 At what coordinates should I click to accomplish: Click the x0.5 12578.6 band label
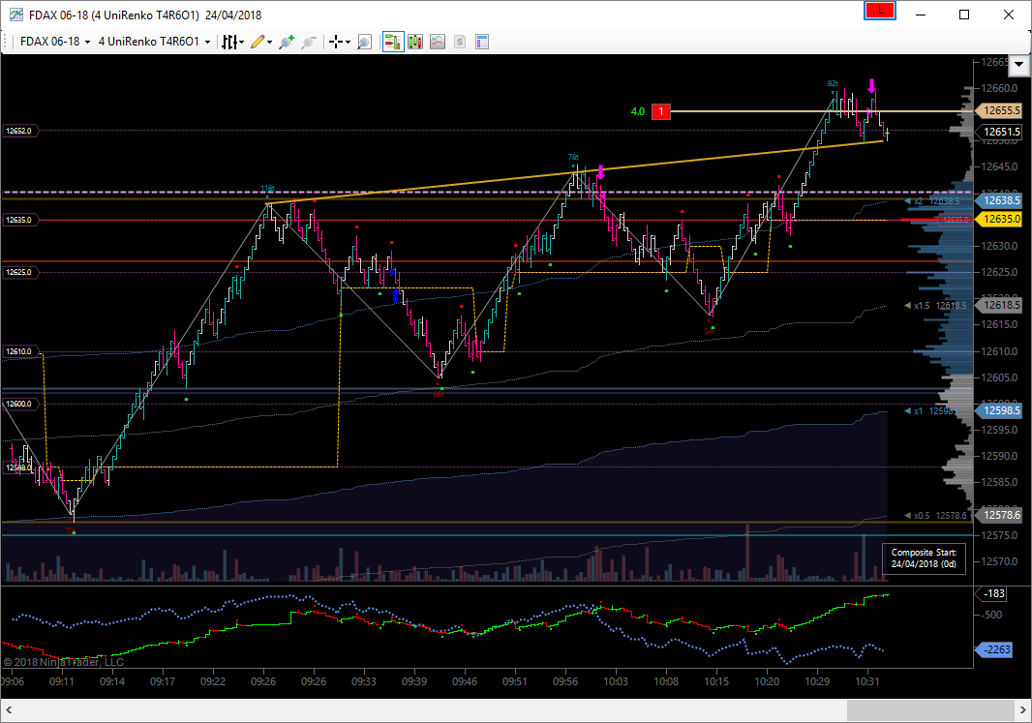point(936,516)
